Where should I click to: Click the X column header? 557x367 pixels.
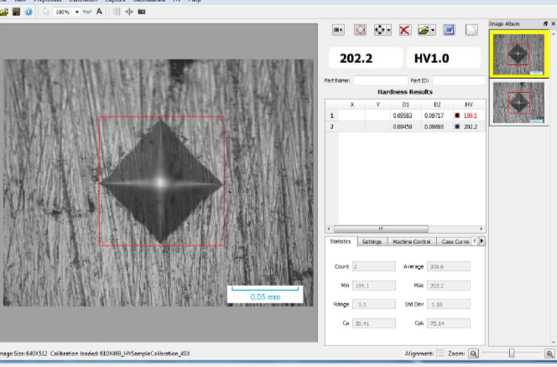coord(352,105)
